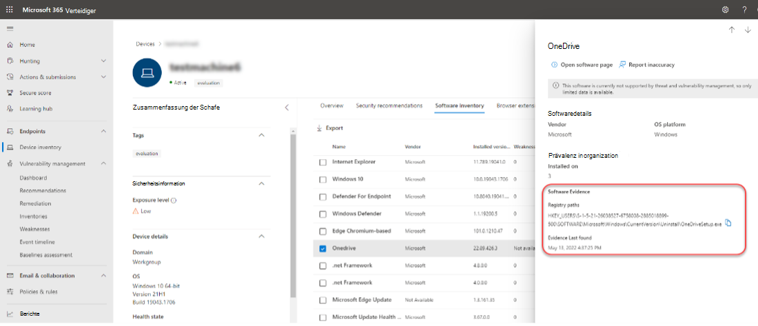Click the Hunting icon in sidebar
Screen dimensions: 758x326
10,61
